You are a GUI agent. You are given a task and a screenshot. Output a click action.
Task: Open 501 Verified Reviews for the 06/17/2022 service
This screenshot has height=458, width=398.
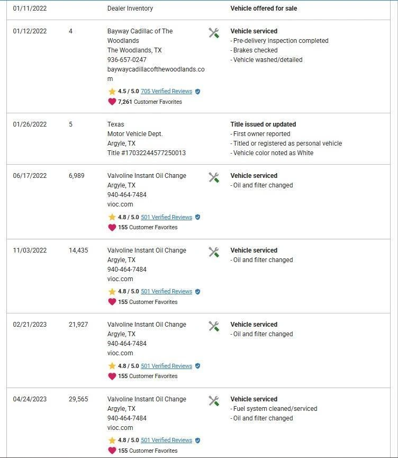166,217
